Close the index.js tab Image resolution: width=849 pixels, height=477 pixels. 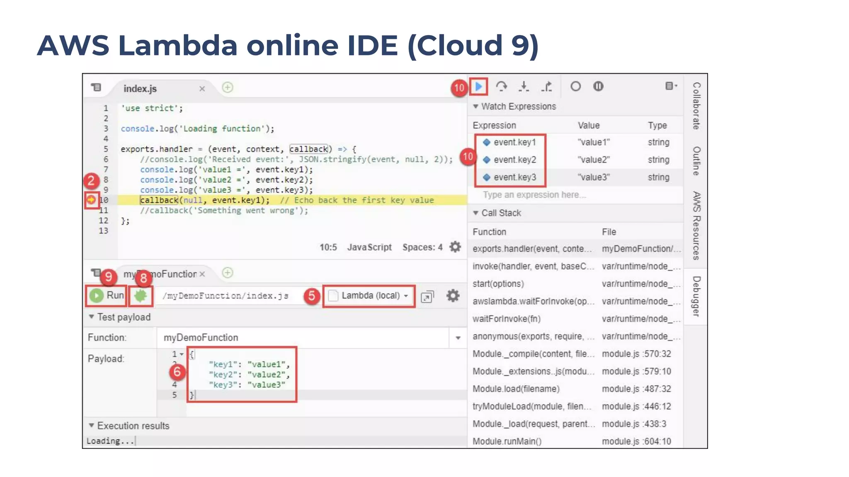(202, 89)
